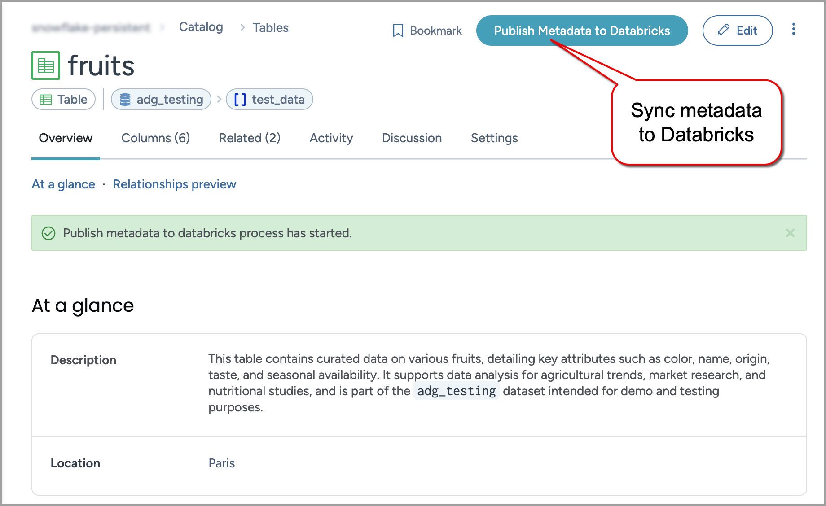Open the Columns (6) tab

(155, 138)
